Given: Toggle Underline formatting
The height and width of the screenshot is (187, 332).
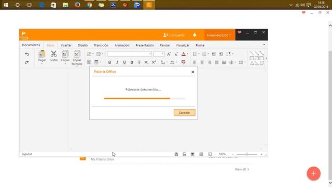Looking at the screenshot, I should 125,62.
